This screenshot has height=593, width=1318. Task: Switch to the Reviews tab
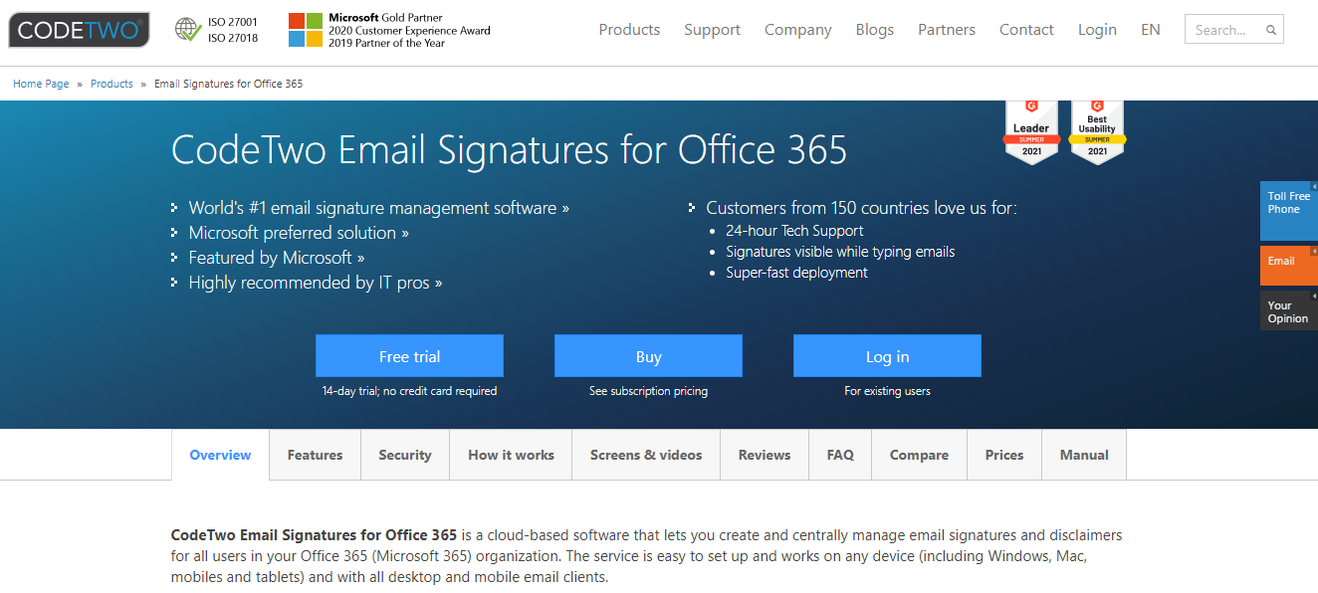click(x=765, y=455)
